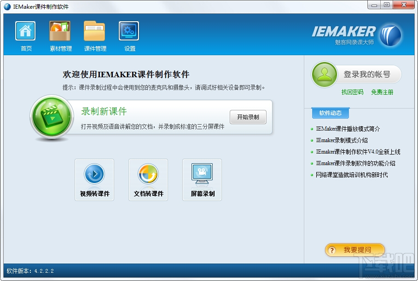This screenshot has width=418, height=281.
Task: Go to the 首页 home icon
Action: point(25,31)
